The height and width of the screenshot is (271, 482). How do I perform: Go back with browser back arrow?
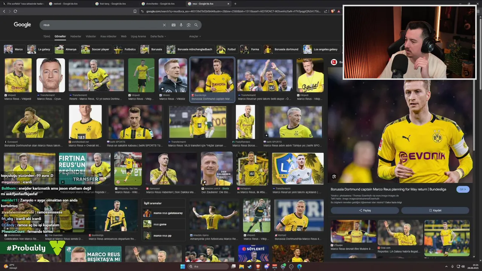tap(4, 11)
